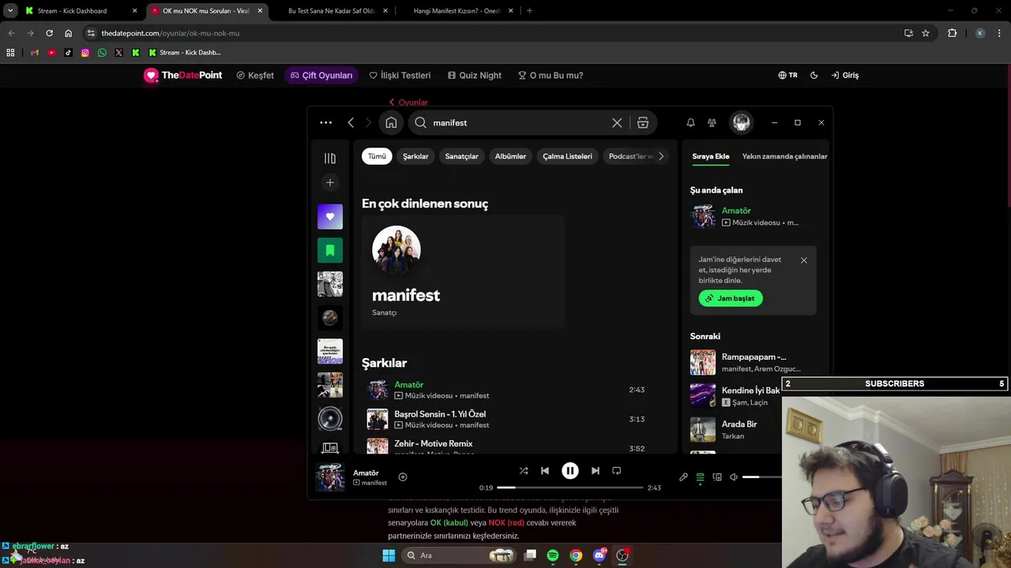Seek within the song progress bar
The width and height of the screenshot is (1011, 568).
click(569, 488)
